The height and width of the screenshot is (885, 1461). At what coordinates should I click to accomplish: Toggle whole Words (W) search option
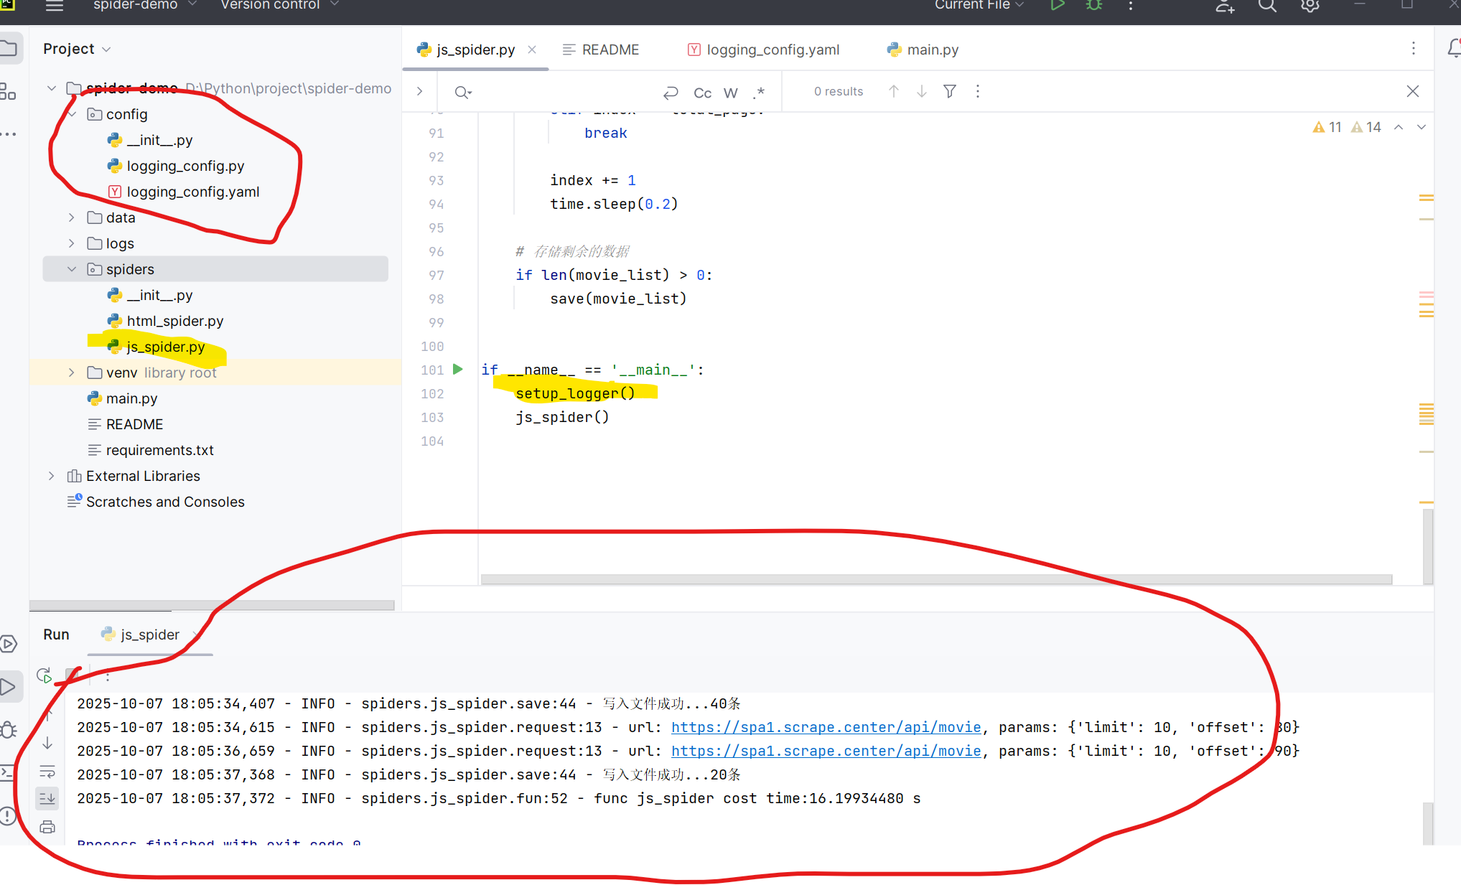[x=731, y=93]
